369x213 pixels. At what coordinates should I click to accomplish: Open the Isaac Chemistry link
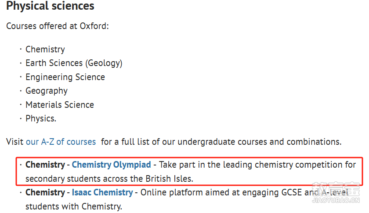(x=102, y=192)
